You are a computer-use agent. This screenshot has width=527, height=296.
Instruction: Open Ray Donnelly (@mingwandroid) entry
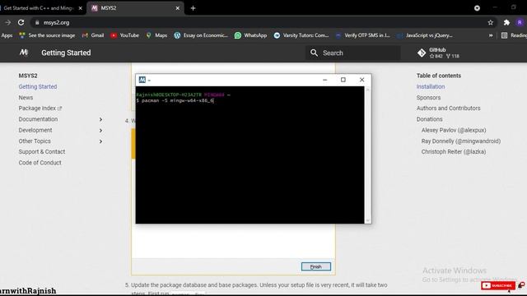point(461,141)
